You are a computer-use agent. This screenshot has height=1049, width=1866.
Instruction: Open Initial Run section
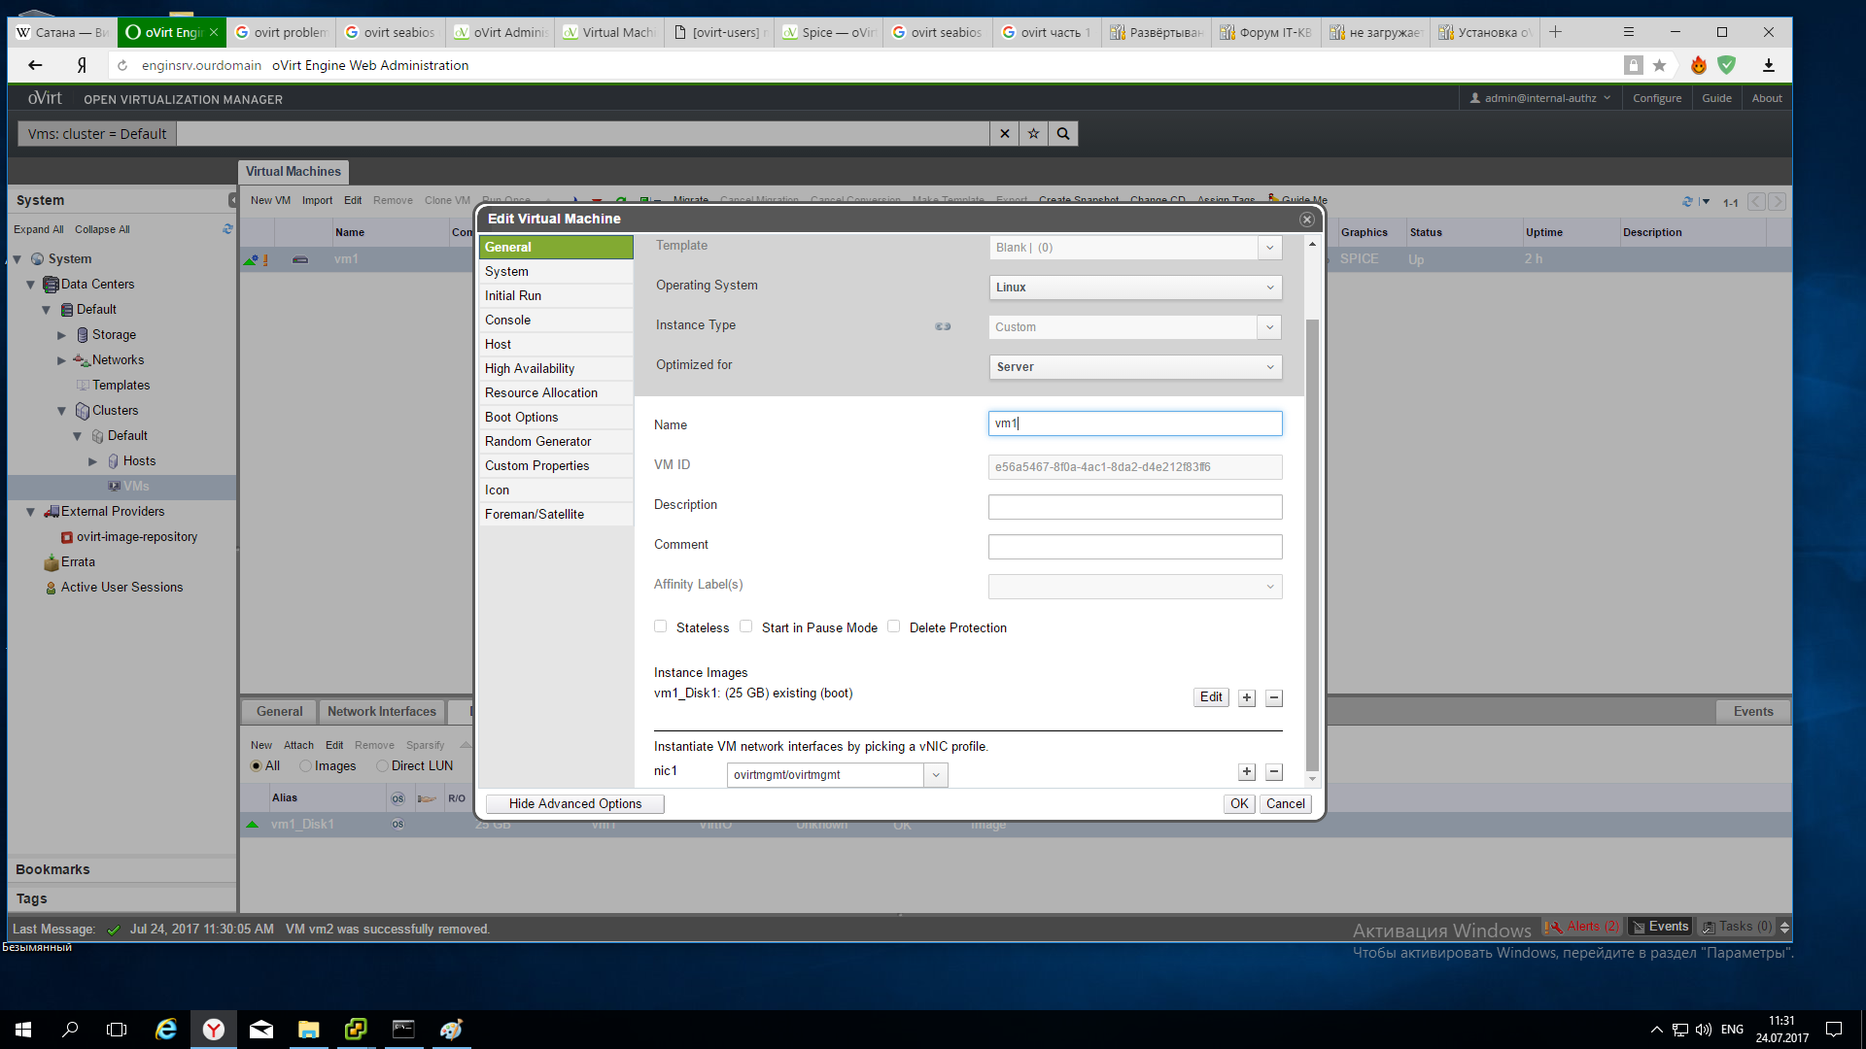[556, 296]
